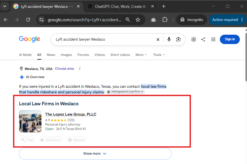Open the tab search dropdown arrow
The width and height of the screenshot is (247, 164).
(5, 6)
